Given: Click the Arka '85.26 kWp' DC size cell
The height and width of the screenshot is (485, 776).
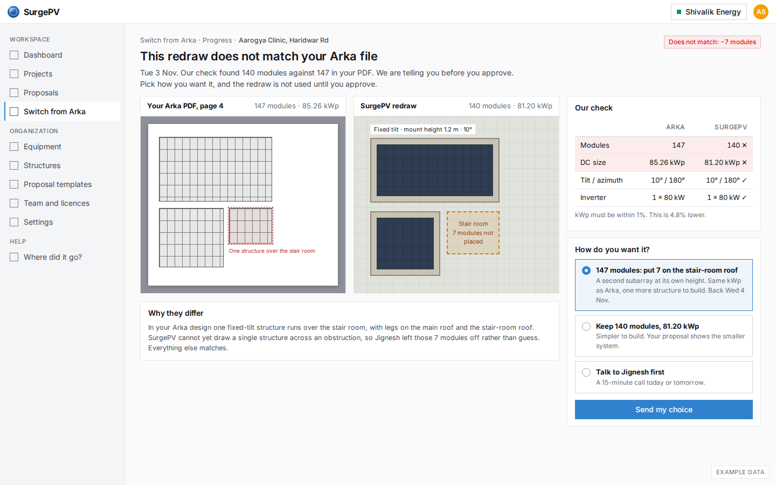Looking at the screenshot, I should pos(667,162).
